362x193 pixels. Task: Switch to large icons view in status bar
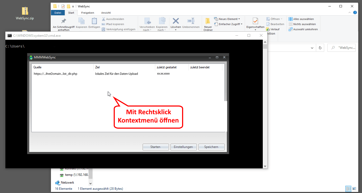click(354, 189)
